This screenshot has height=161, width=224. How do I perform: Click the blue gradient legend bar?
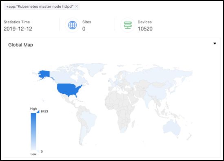coord(33,132)
